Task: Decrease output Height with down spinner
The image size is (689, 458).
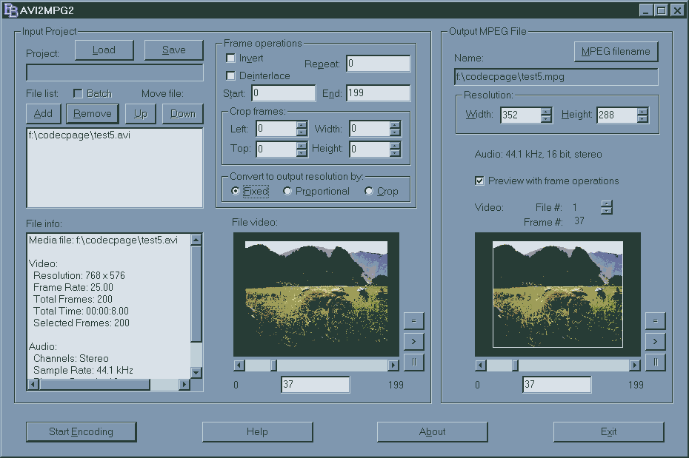Action: (x=642, y=118)
